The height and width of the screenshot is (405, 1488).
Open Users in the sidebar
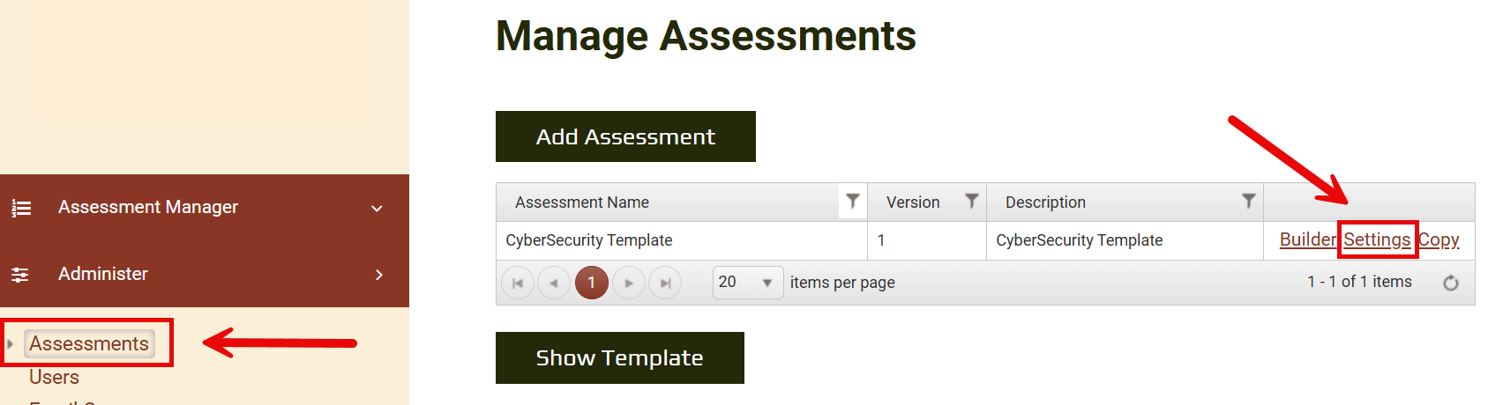pyautogui.click(x=54, y=377)
